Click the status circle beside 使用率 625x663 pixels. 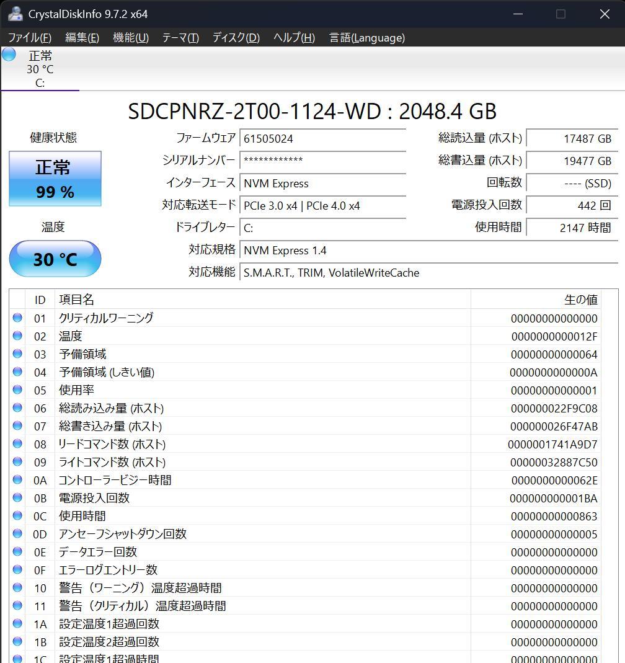pyautogui.click(x=18, y=390)
